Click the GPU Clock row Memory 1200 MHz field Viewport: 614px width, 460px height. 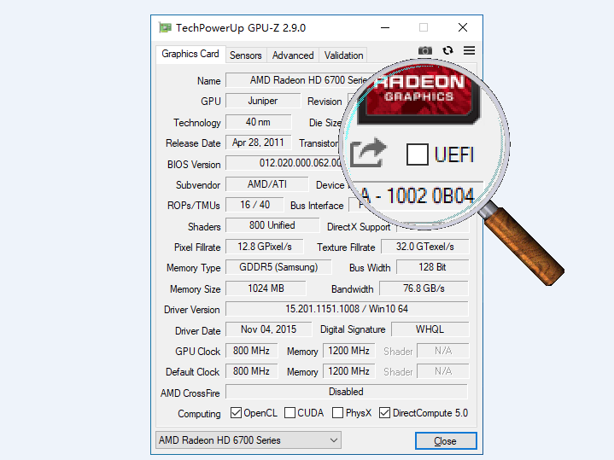[x=349, y=351]
